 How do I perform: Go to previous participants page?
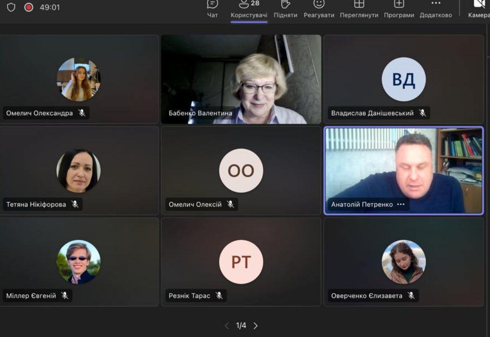point(227,326)
